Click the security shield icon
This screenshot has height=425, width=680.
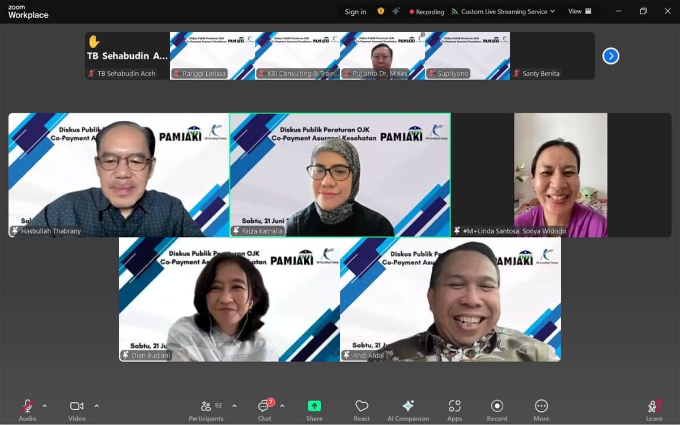(x=381, y=11)
